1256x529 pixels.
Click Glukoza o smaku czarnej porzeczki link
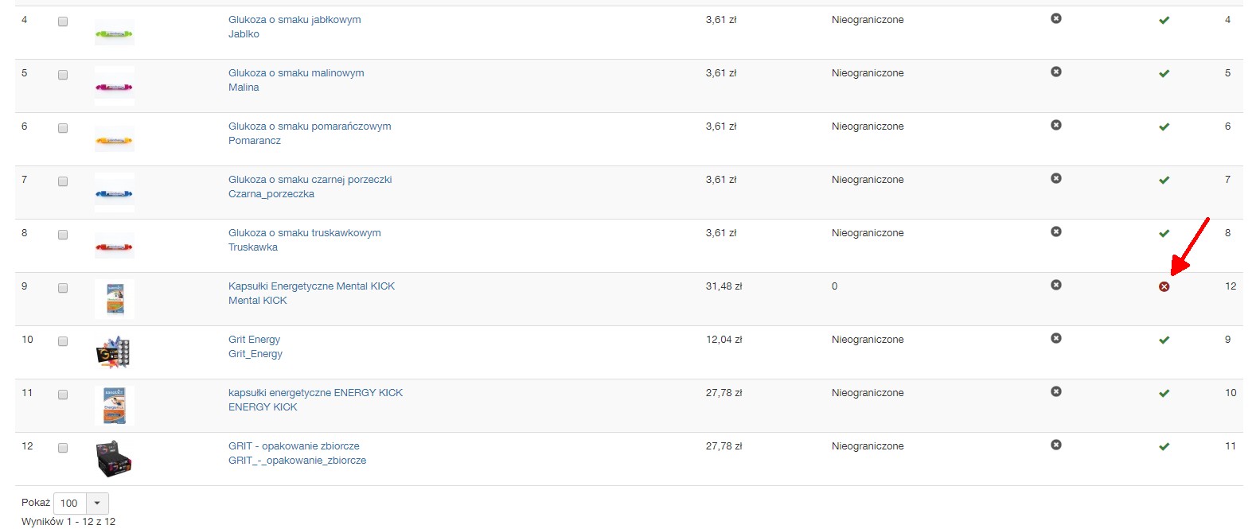point(310,180)
